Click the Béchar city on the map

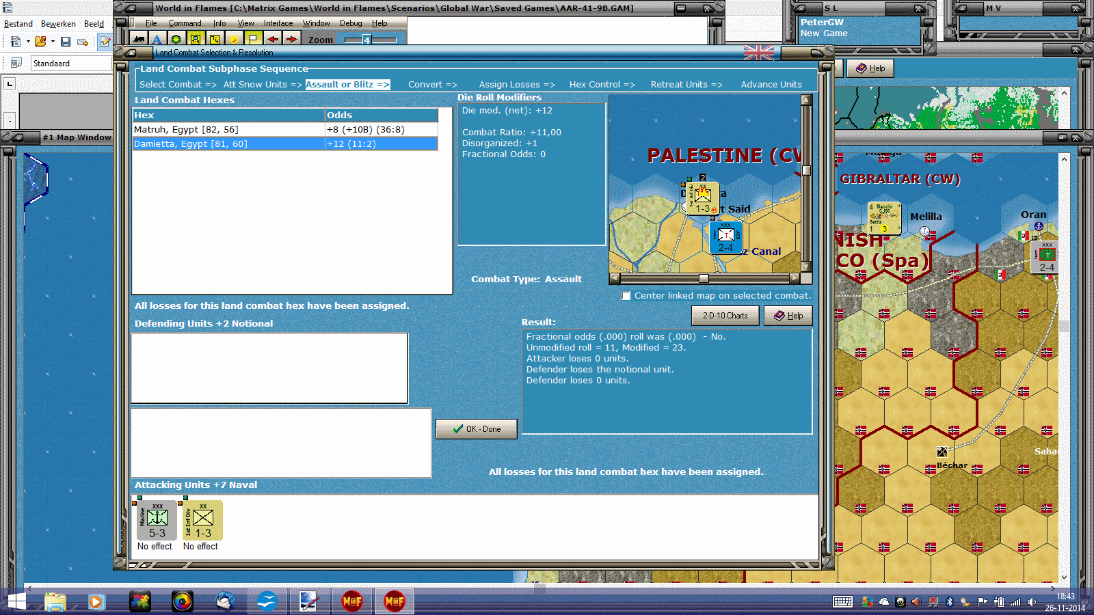pos(942,452)
